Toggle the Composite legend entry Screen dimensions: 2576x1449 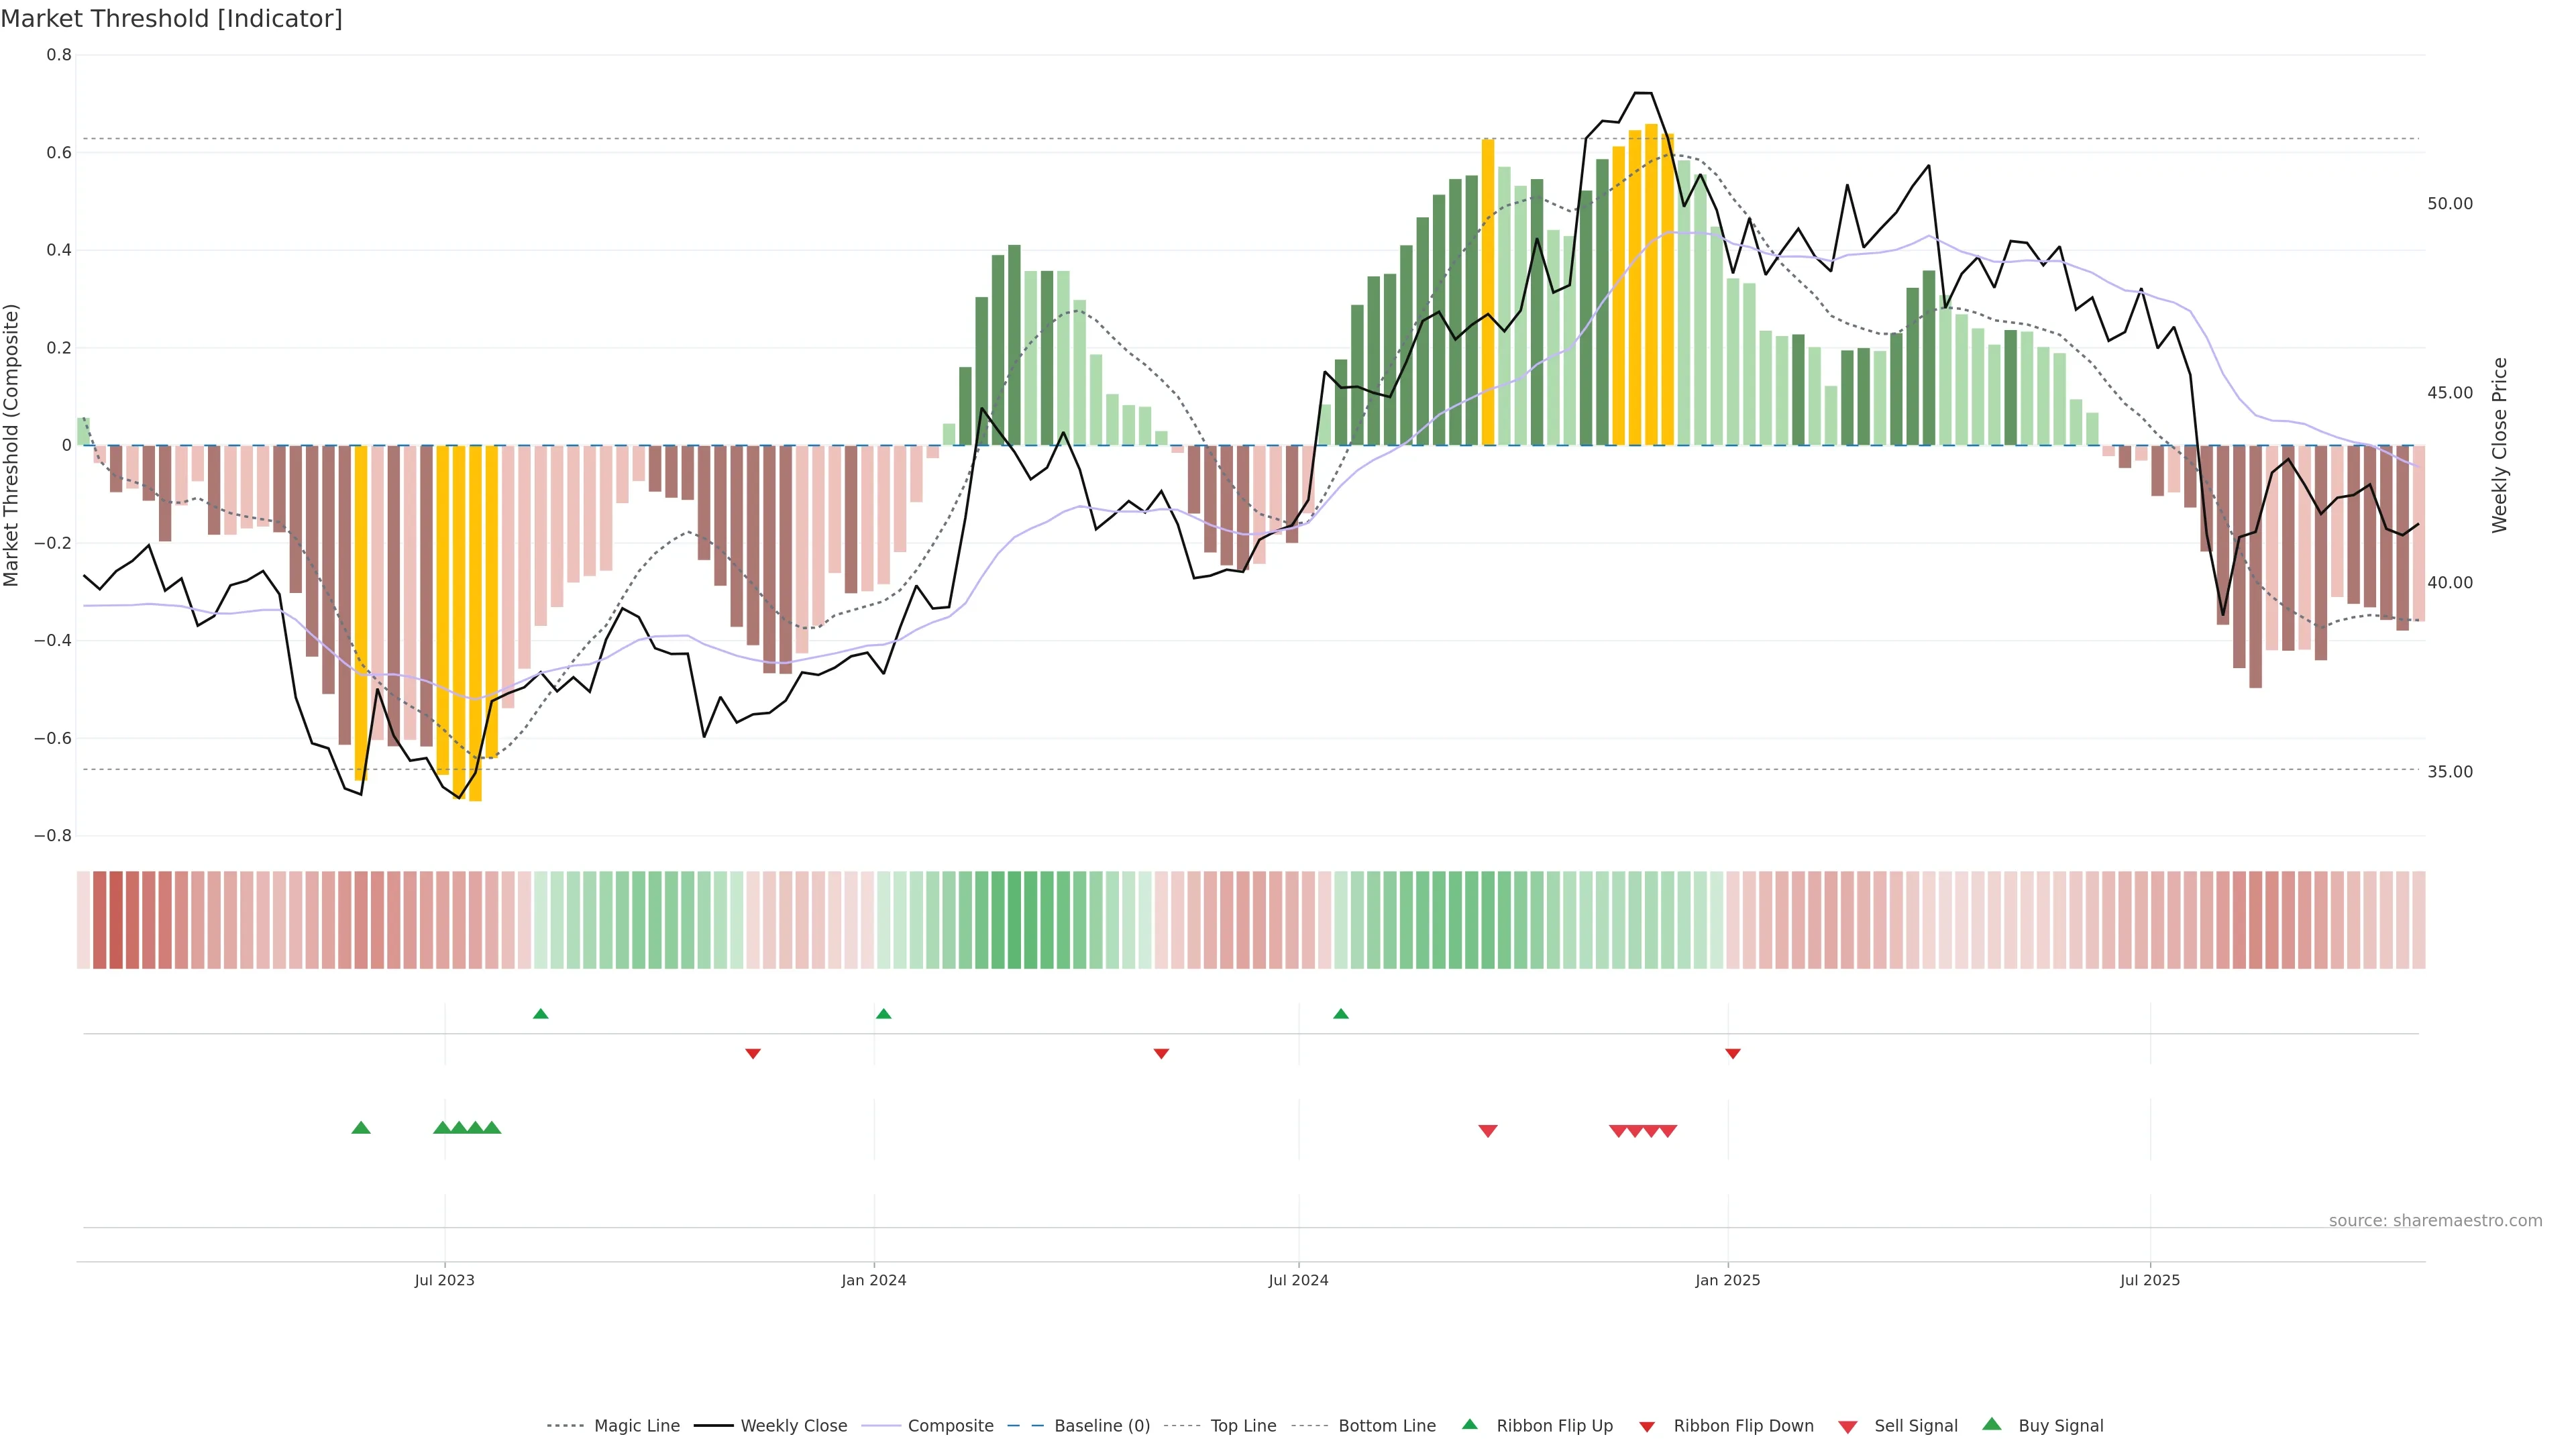(x=950, y=1426)
